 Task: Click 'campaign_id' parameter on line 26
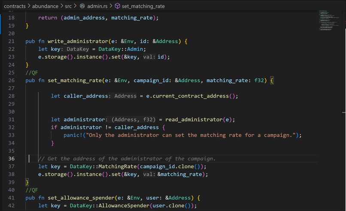coord(151,80)
